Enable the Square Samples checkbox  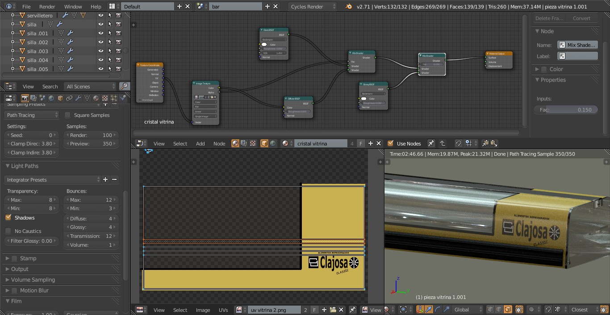click(68, 115)
